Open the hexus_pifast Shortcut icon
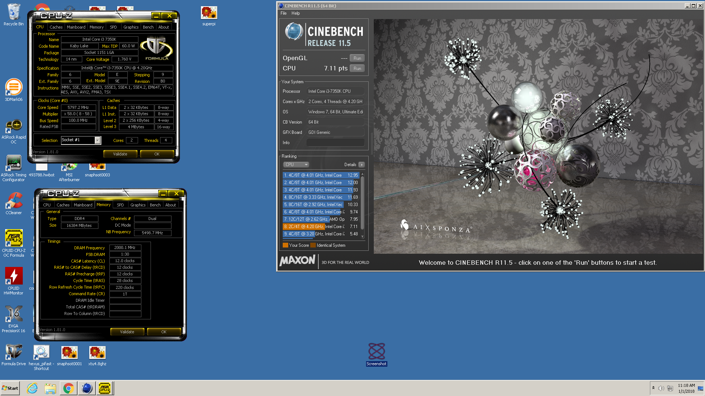The height and width of the screenshot is (396, 705). (x=41, y=357)
